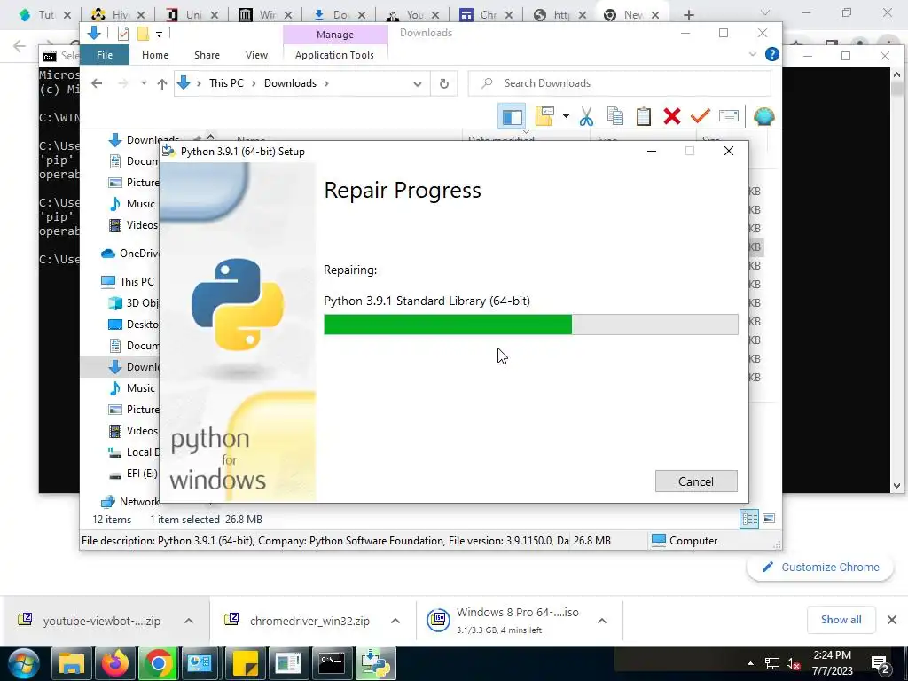Click the muted volume tray icon
908x681 pixels.
click(x=794, y=664)
